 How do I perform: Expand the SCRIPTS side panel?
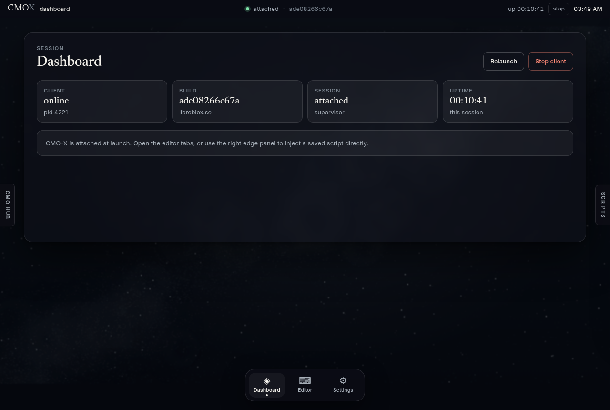click(x=603, y=205)
